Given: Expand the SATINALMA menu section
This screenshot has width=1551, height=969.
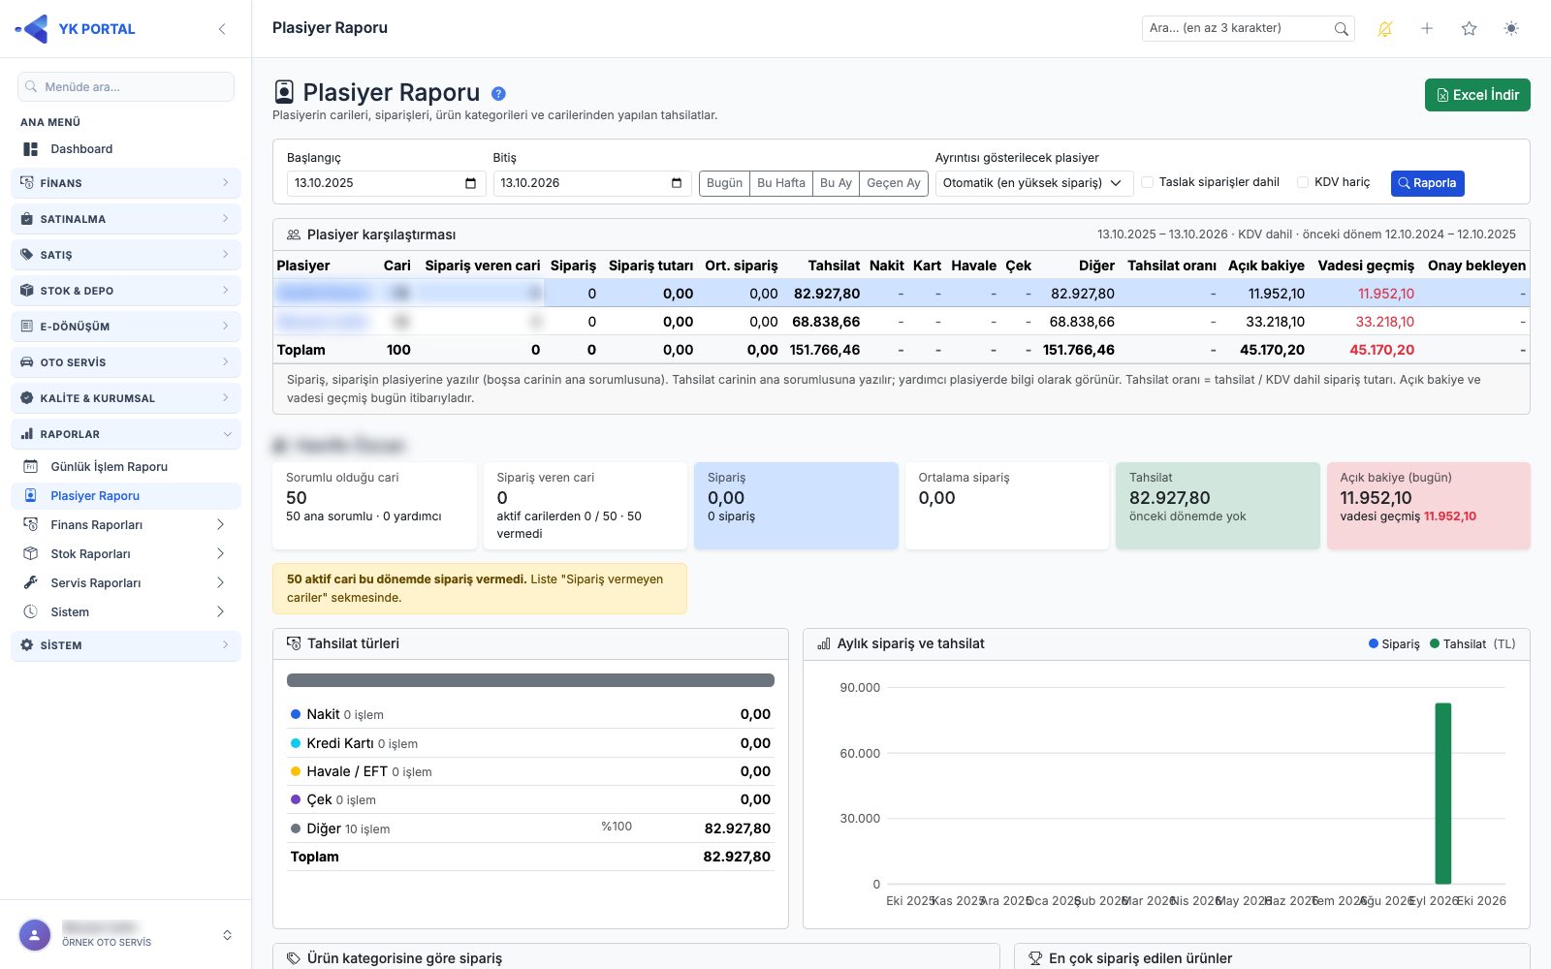Looking at the screenshot, I should (126, 219).
